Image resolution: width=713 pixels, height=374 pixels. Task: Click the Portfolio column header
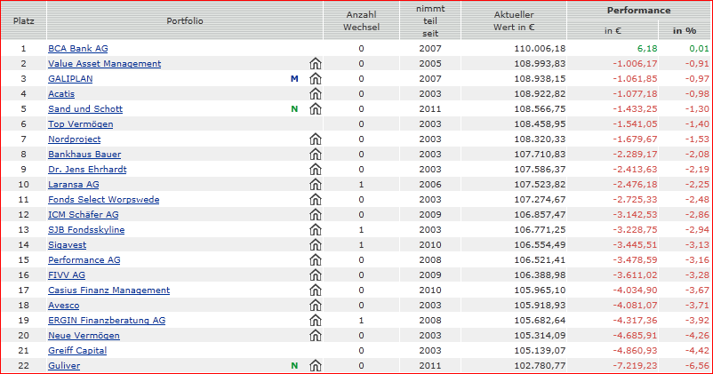pyautogui.click(x=185, y=20)
